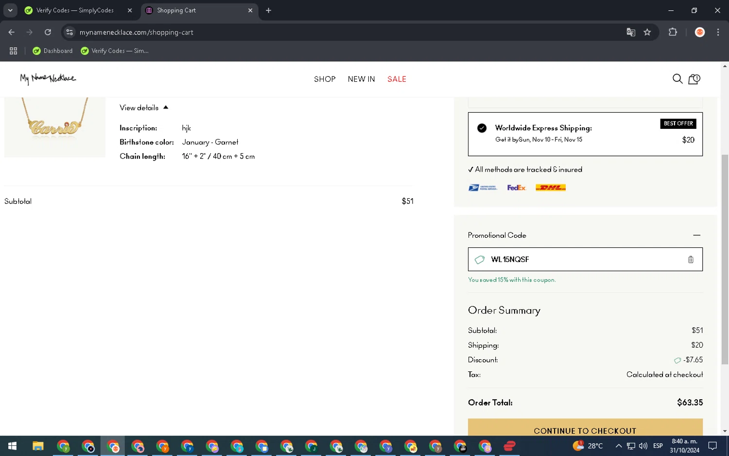Open the tab search dropdown
729x456 pixels.
click(x=10, y=10)
